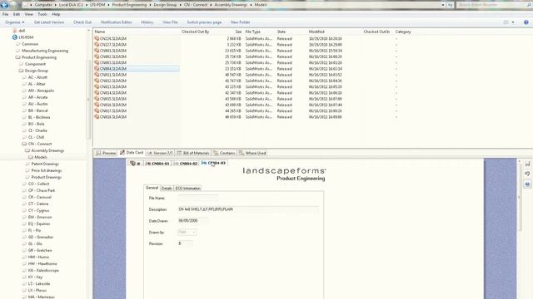Viewport: 533px width, 299px height.
Task: Select the CN804-02 configuration tab
Action: (x=186, y=164)
